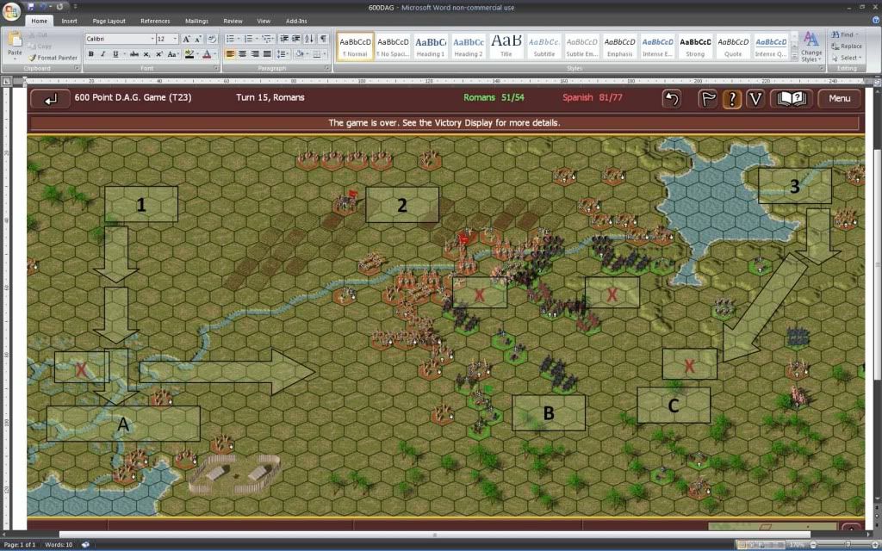Screen dimensions: 882x551
Task: Apply the Heading 2 style
Action: pos(468,46)
